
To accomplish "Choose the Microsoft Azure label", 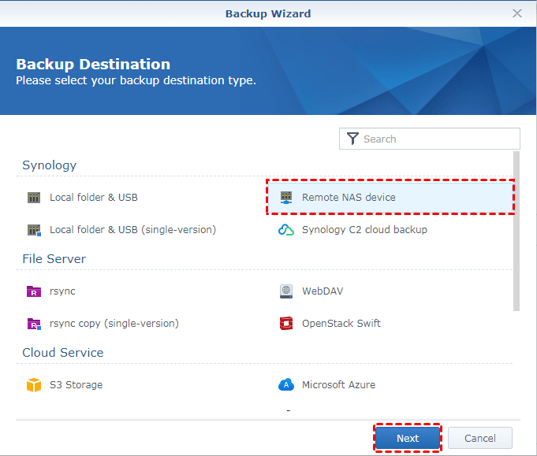I will 338,385.
